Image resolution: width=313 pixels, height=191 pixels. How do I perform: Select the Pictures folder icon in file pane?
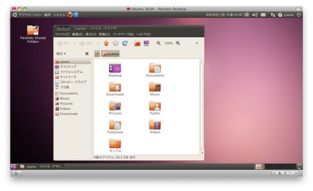(115, 106)
